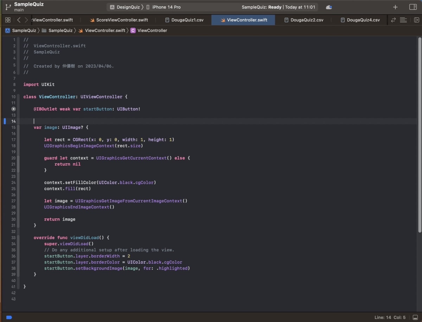Go back with the left arrow
The height and width of the screenshot is (322, 422).
19,20
